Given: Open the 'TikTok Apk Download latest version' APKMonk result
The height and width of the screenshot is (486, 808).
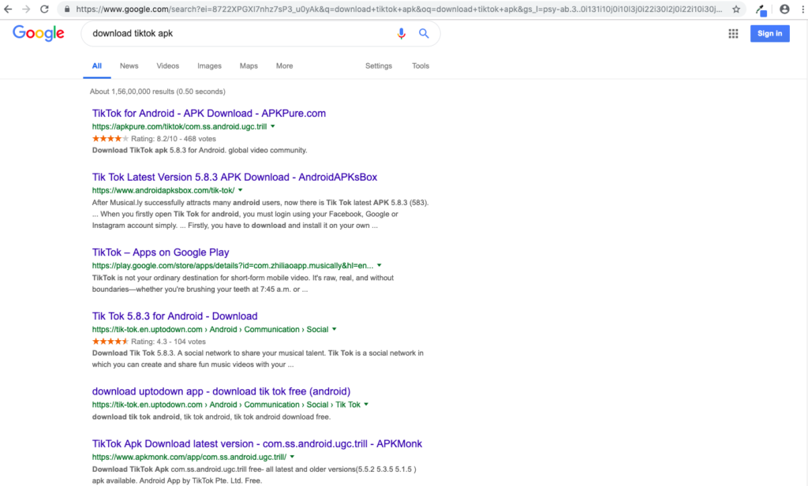Looking at the screenshot, I should (x=256, y=443).
